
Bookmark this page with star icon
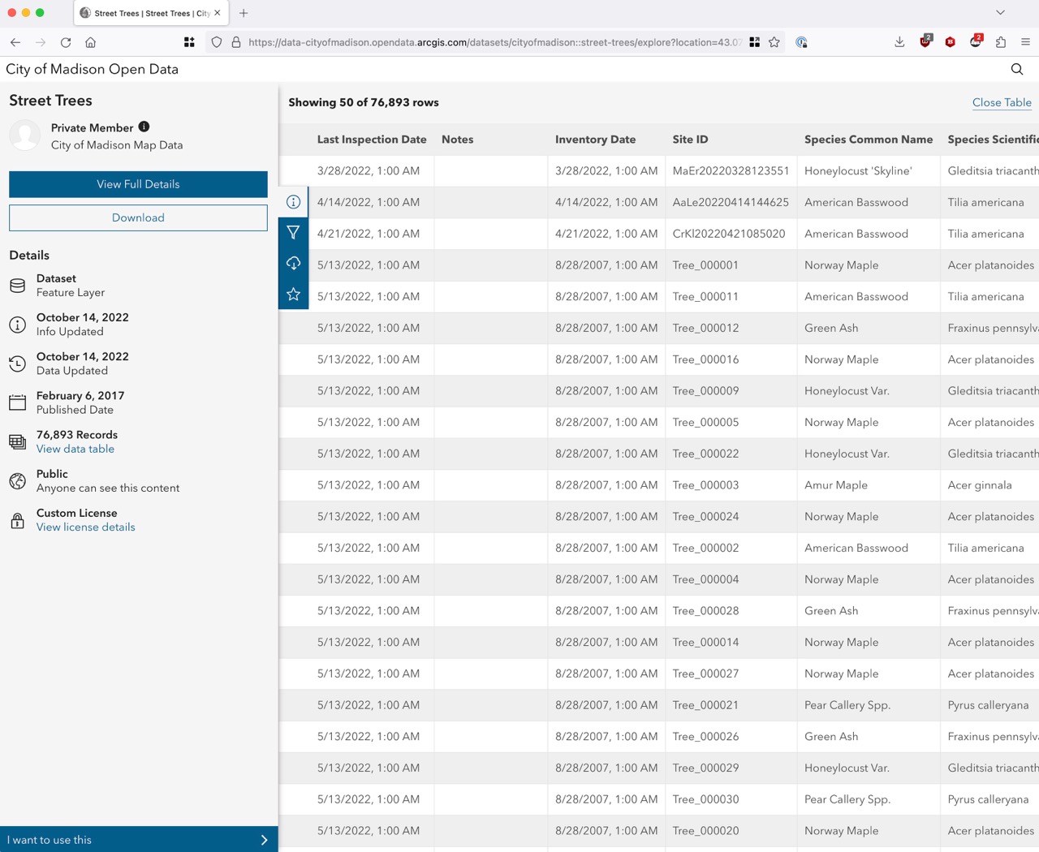click(774, 42)
